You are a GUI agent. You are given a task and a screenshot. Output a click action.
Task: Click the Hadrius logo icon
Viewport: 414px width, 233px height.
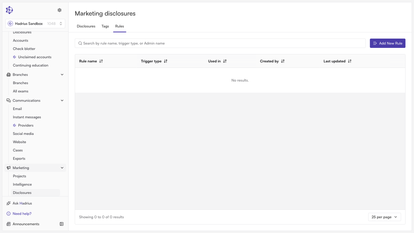[x=9, y=10]
